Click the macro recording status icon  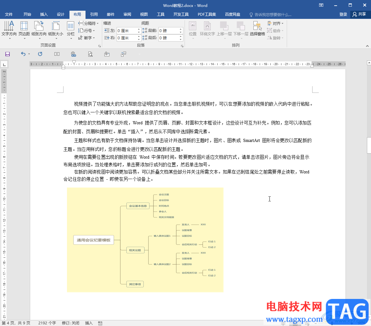[100, 323]
